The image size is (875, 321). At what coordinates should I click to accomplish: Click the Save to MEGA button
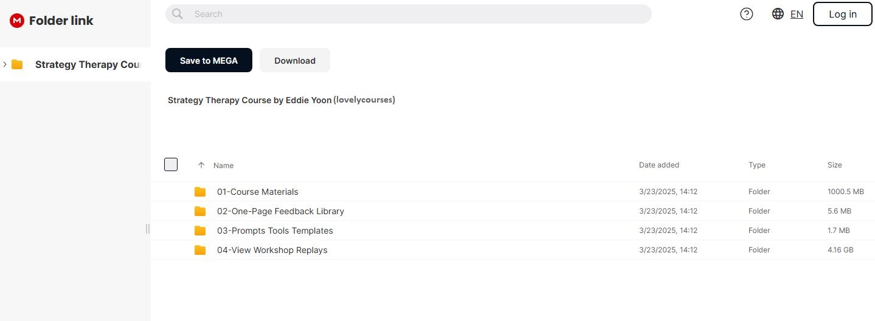(x=209, y=60)
